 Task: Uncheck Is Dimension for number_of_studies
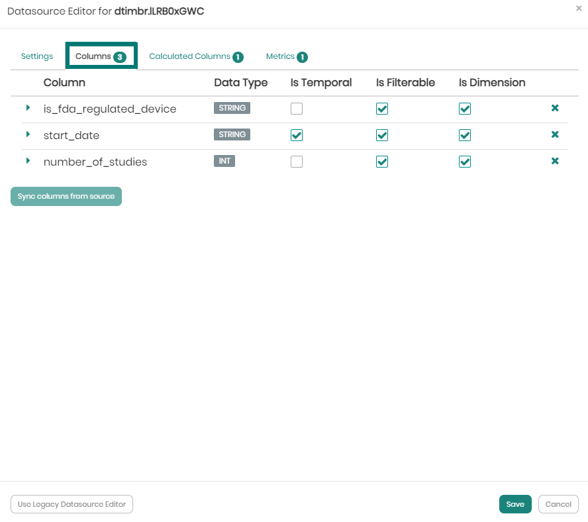pyautogui.click(x=465, y=162)
